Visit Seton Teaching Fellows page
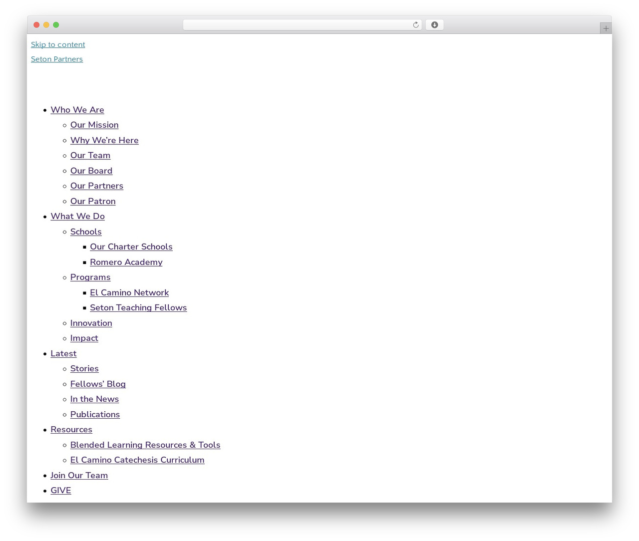639x541 pixels. pos(138,307)
